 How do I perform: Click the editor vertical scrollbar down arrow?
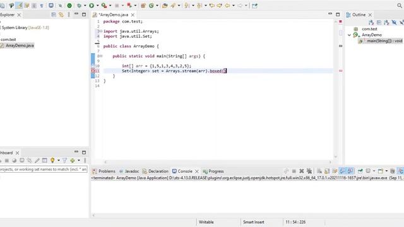(336, 156)
